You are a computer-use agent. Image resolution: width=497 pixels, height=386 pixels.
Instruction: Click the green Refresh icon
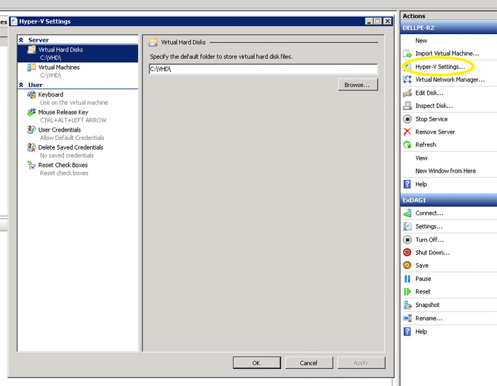click(x=407, y=145)
